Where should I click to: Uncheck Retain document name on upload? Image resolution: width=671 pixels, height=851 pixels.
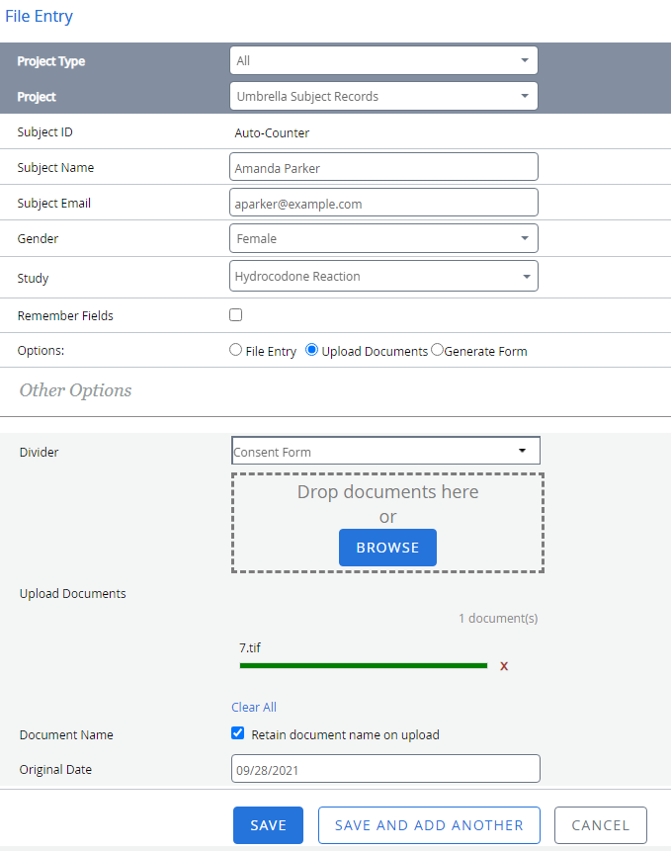(x=238, y=733)
